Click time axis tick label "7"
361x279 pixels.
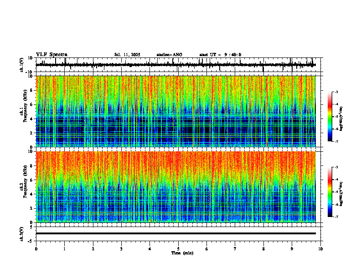235,249
